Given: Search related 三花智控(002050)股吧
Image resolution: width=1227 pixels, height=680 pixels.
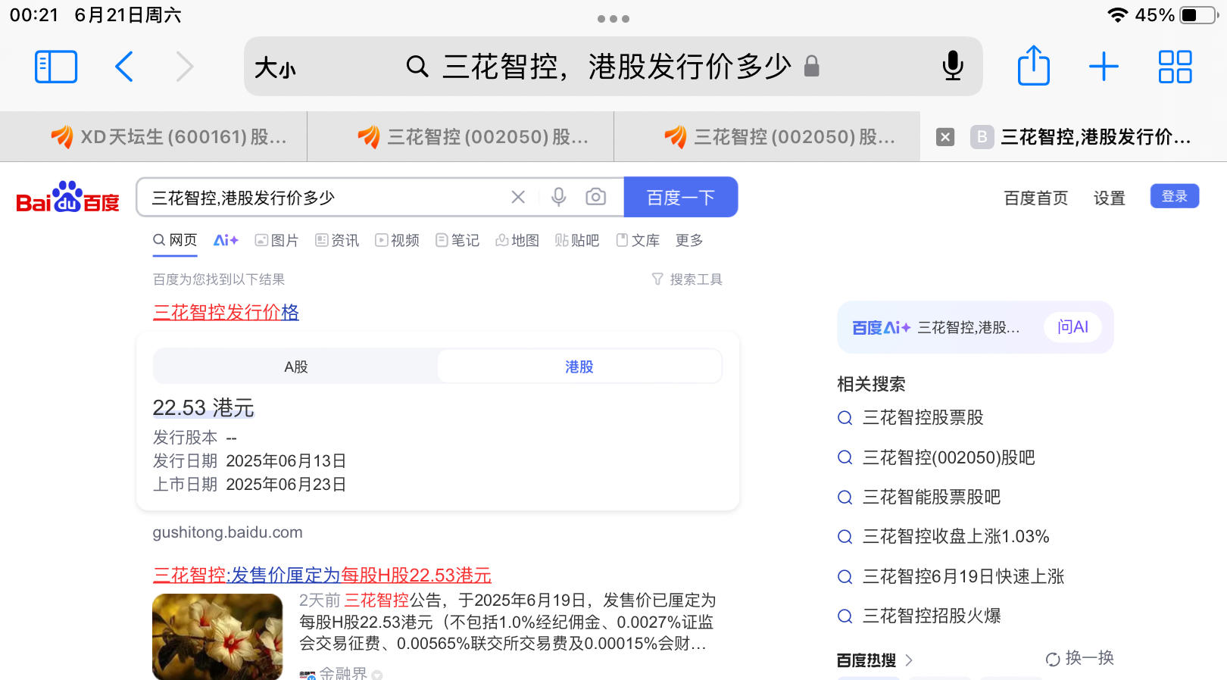Looking at the screenshot, I should click(x=948, y=457).
